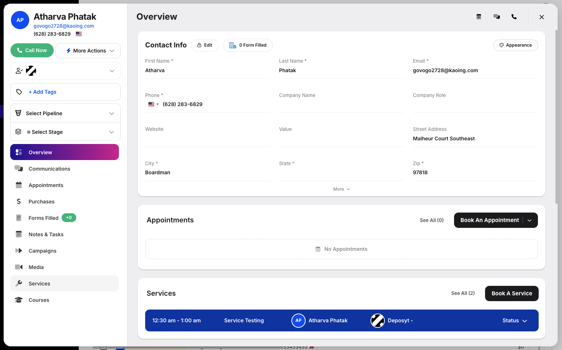
Task: Click AP avatar in service row
Action: [x=298, y=320]
